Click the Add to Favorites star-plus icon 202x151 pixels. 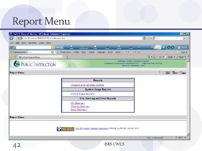15,57
